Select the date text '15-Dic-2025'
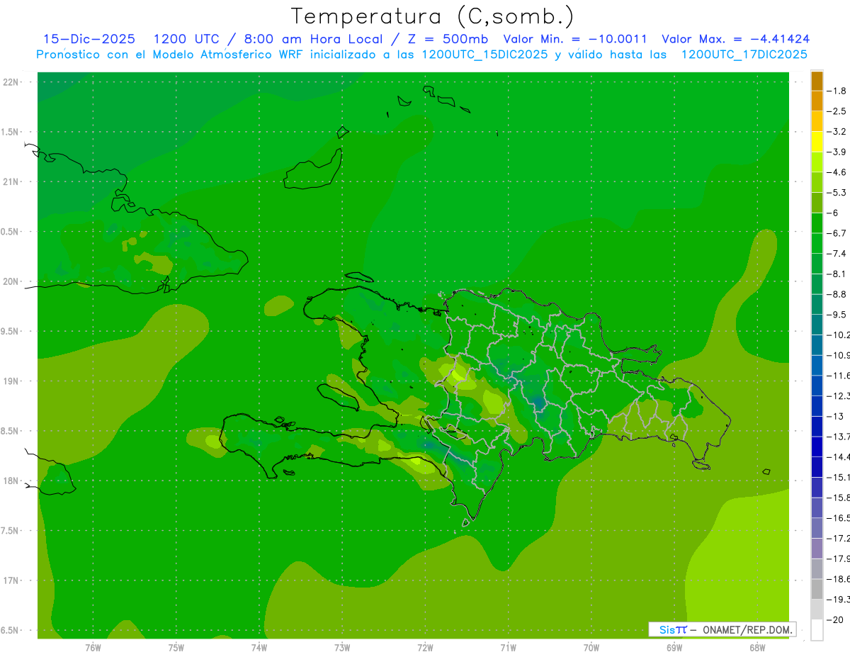850x657 pixels. 89,39
